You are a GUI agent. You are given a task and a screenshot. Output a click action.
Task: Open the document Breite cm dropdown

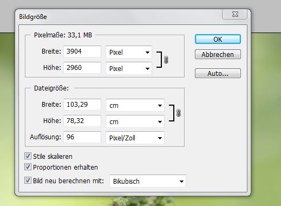pyautogui.click(x=135, y=105)
